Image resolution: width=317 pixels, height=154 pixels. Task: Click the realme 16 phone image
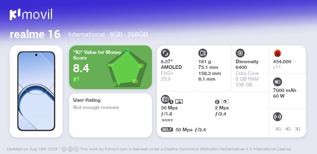pos(36,91)
